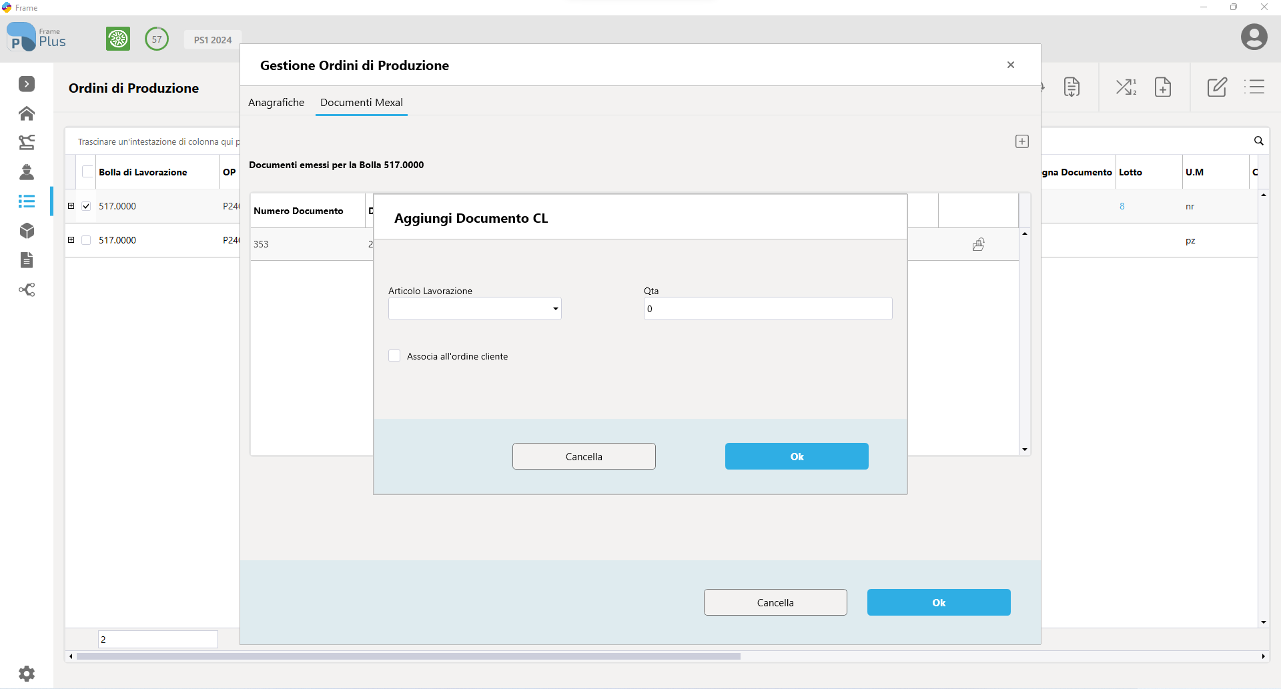The image size is (1281, 689).
Task: Select the list sidebar icon
Action: coord(27,201)
